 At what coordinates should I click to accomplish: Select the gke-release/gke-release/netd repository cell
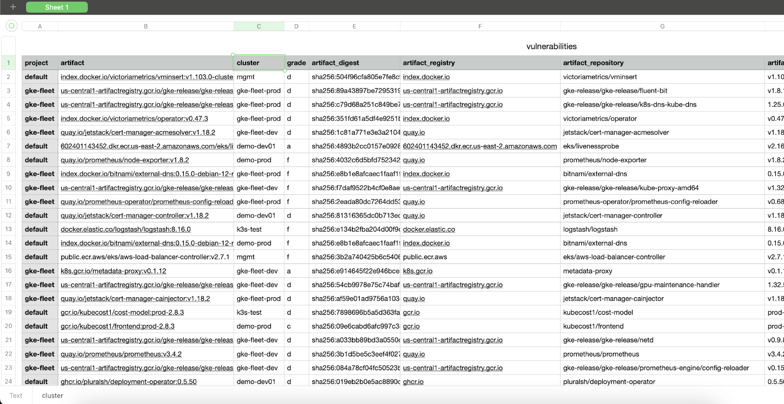pyautogui.click(x=662, y=340)
